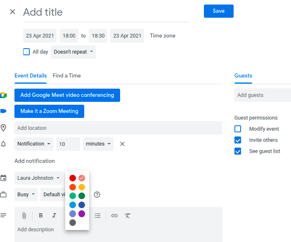
Task: Select the red color swatch
Action: [73, 178]
